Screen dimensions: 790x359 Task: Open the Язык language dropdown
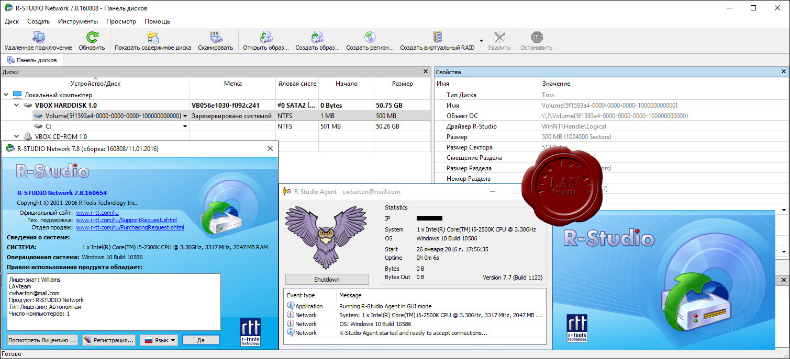point(159,340)
